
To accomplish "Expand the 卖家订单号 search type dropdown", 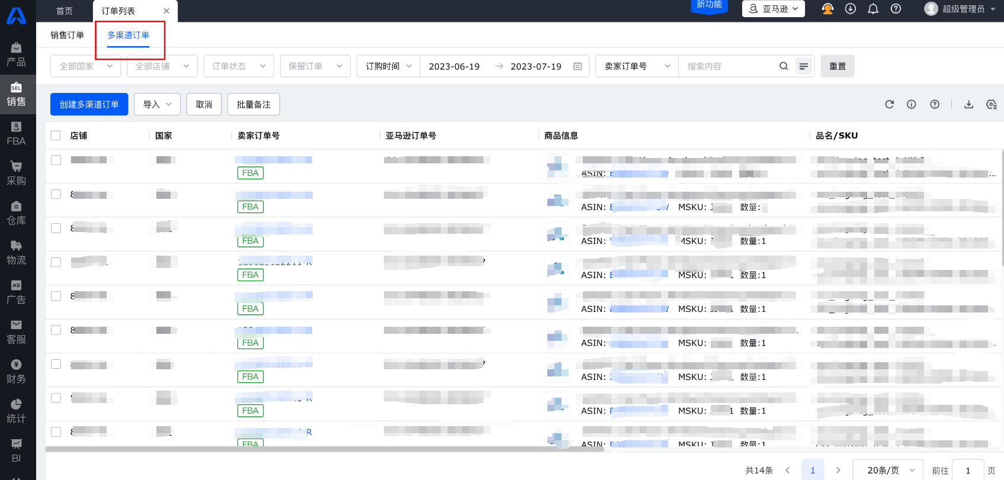I will [x=637, y=66].
